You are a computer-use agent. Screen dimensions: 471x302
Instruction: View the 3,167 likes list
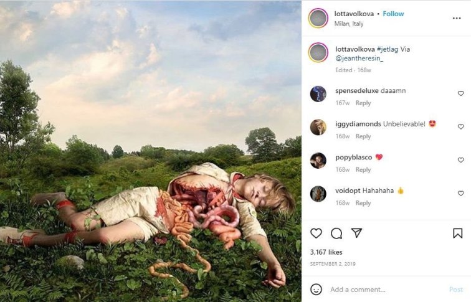(x=326, y=252)
